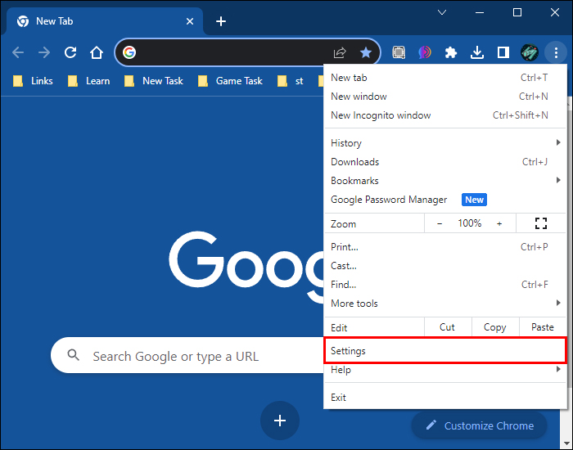Close the New Tab tab

[x=190, y=21]
